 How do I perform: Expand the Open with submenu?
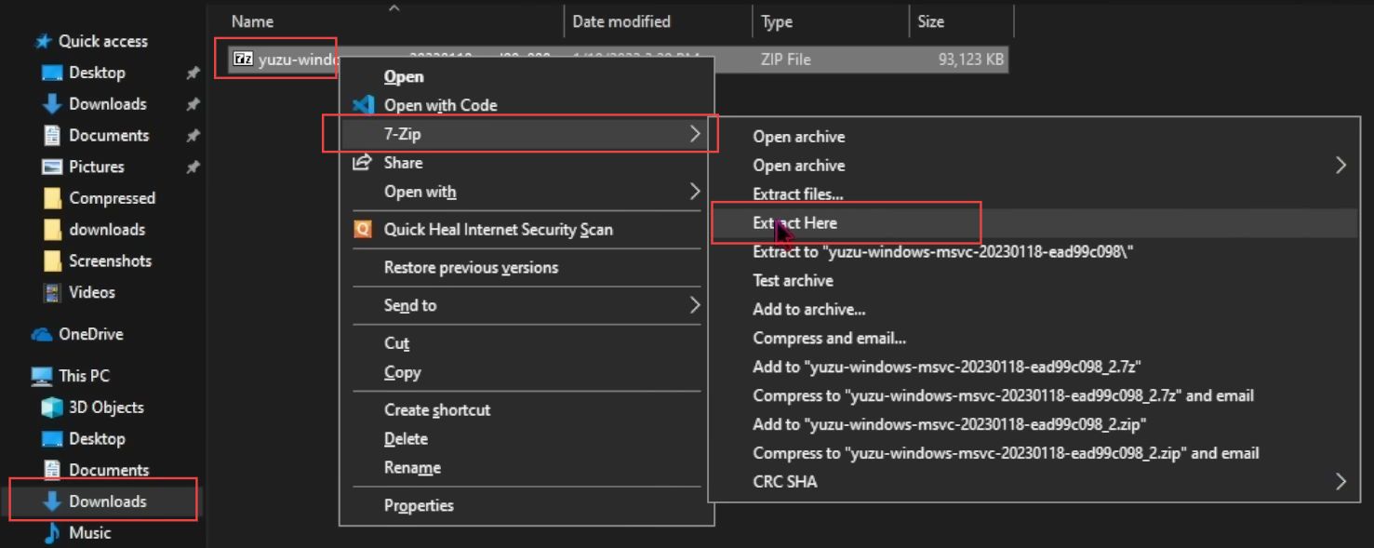(525, 192)
